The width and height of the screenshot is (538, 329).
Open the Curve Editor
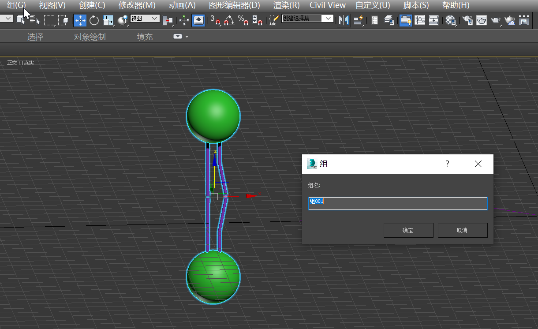[x=420, y=20]
